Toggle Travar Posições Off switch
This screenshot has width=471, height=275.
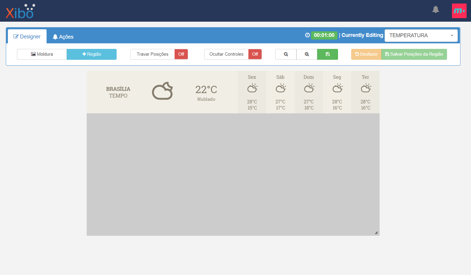tap(181, 54)
